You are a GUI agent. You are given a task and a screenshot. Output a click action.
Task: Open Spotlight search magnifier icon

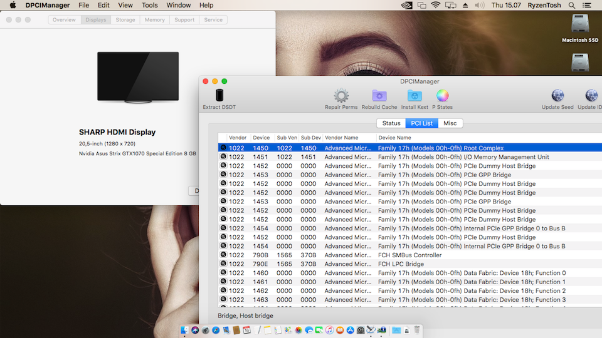pyautogui.click(x=572, y=5)
